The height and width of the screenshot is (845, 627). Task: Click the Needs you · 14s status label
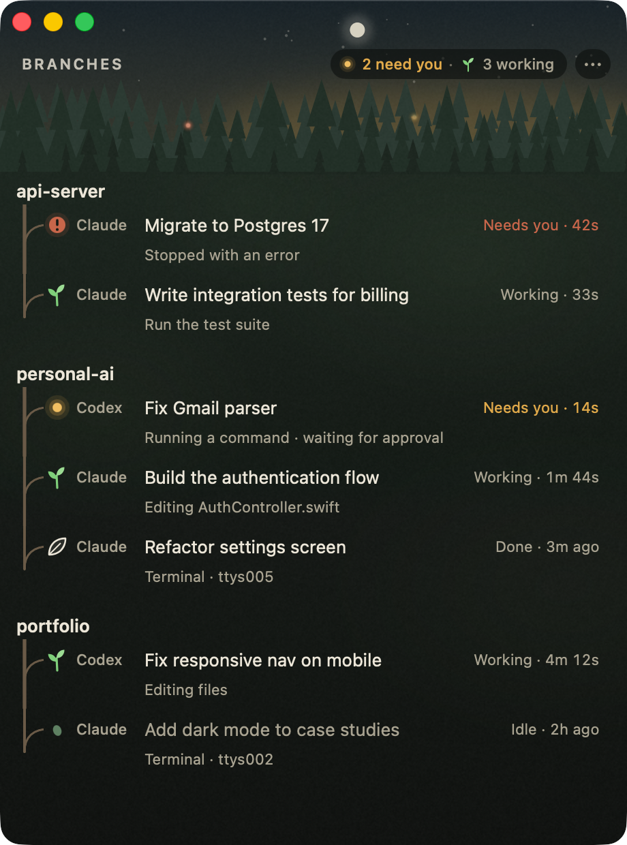click(x=541, y=408)
